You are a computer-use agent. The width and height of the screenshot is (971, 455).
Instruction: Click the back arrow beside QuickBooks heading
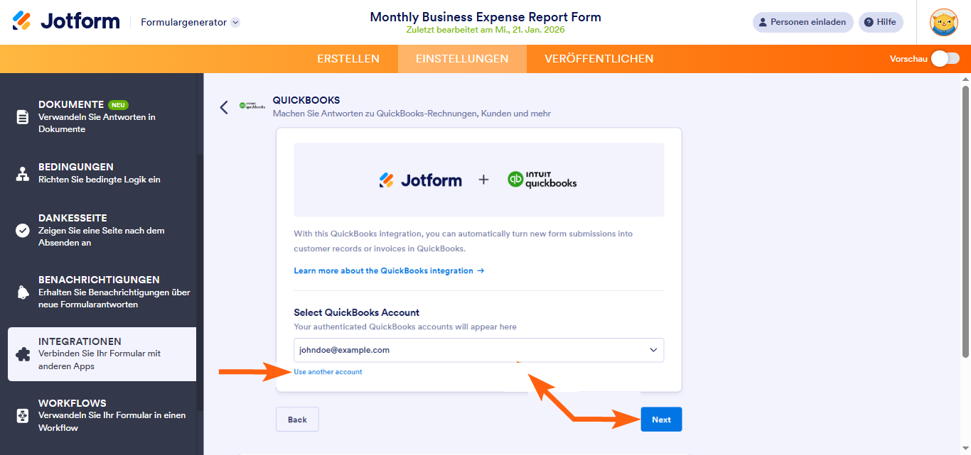pyautogui.click(x=224, y=107)
